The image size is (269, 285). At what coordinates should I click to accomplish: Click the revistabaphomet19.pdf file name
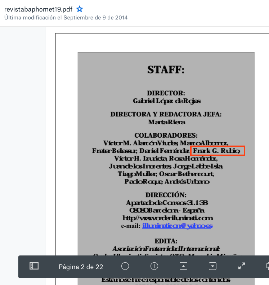click(39, 9)
